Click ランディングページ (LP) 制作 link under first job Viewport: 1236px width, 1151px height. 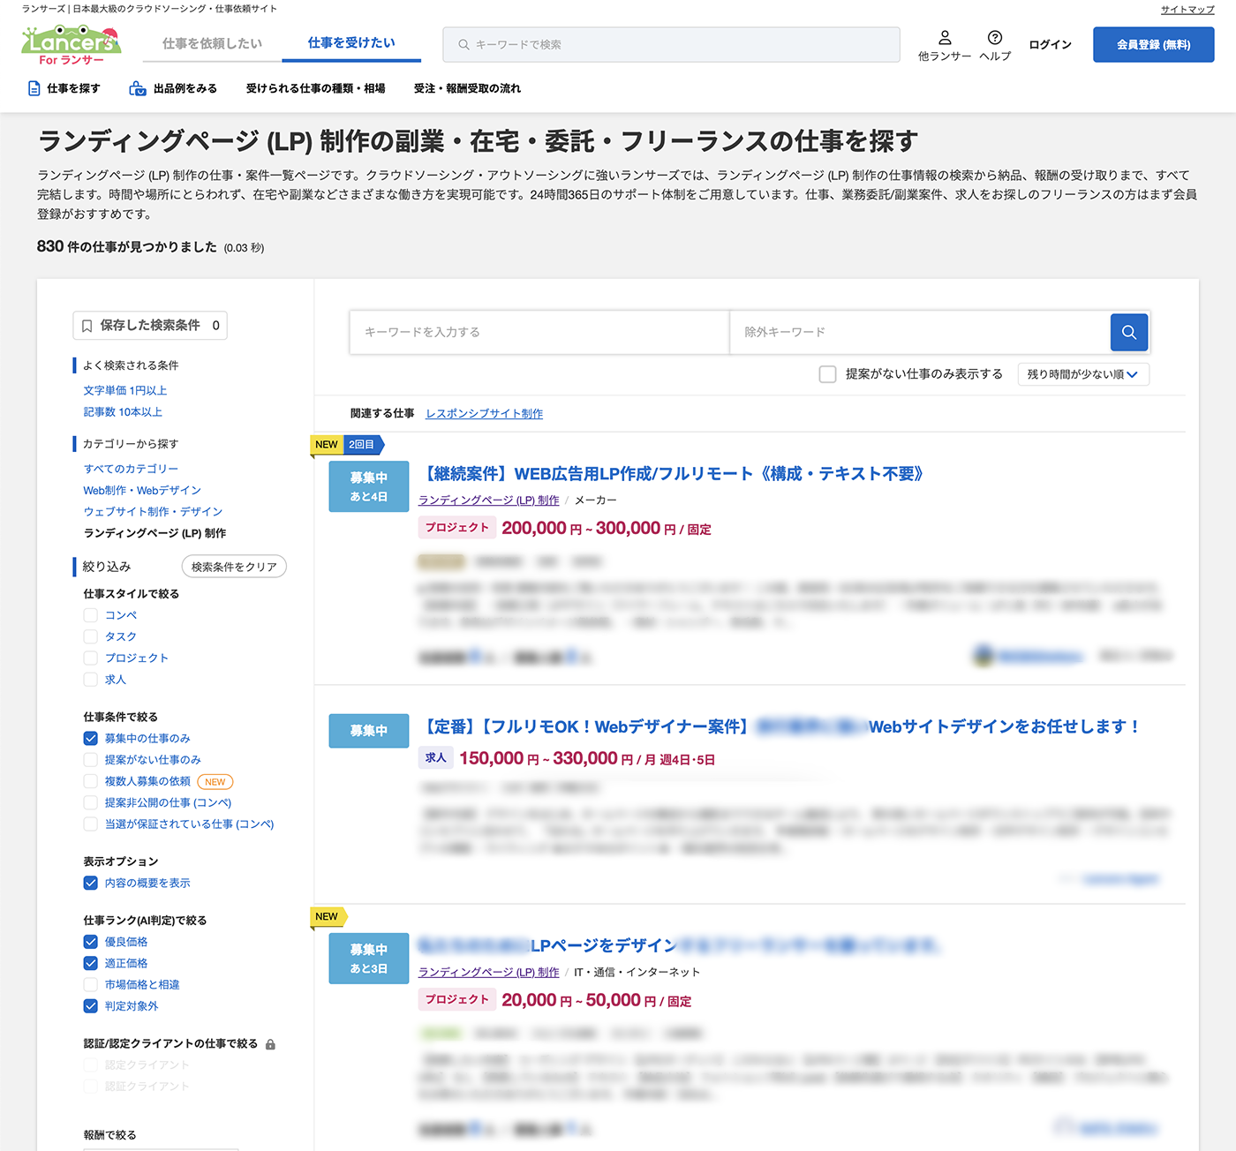[489, 500]
